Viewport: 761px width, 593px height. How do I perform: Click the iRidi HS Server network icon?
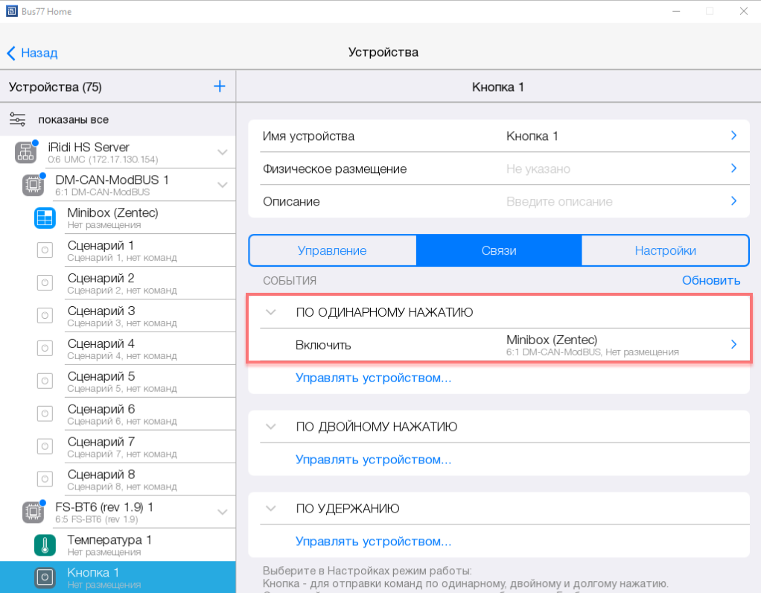click(x=25, y=153)
